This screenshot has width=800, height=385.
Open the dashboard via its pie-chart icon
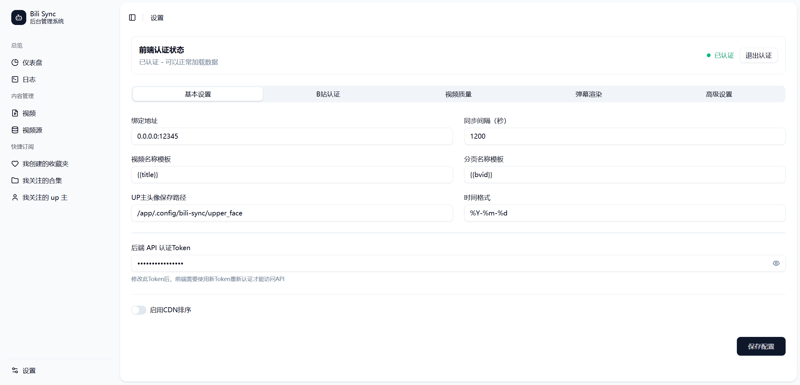click(15, 62)
